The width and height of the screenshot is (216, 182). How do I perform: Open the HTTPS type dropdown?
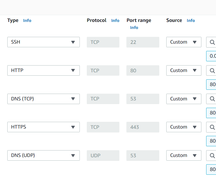44,127
